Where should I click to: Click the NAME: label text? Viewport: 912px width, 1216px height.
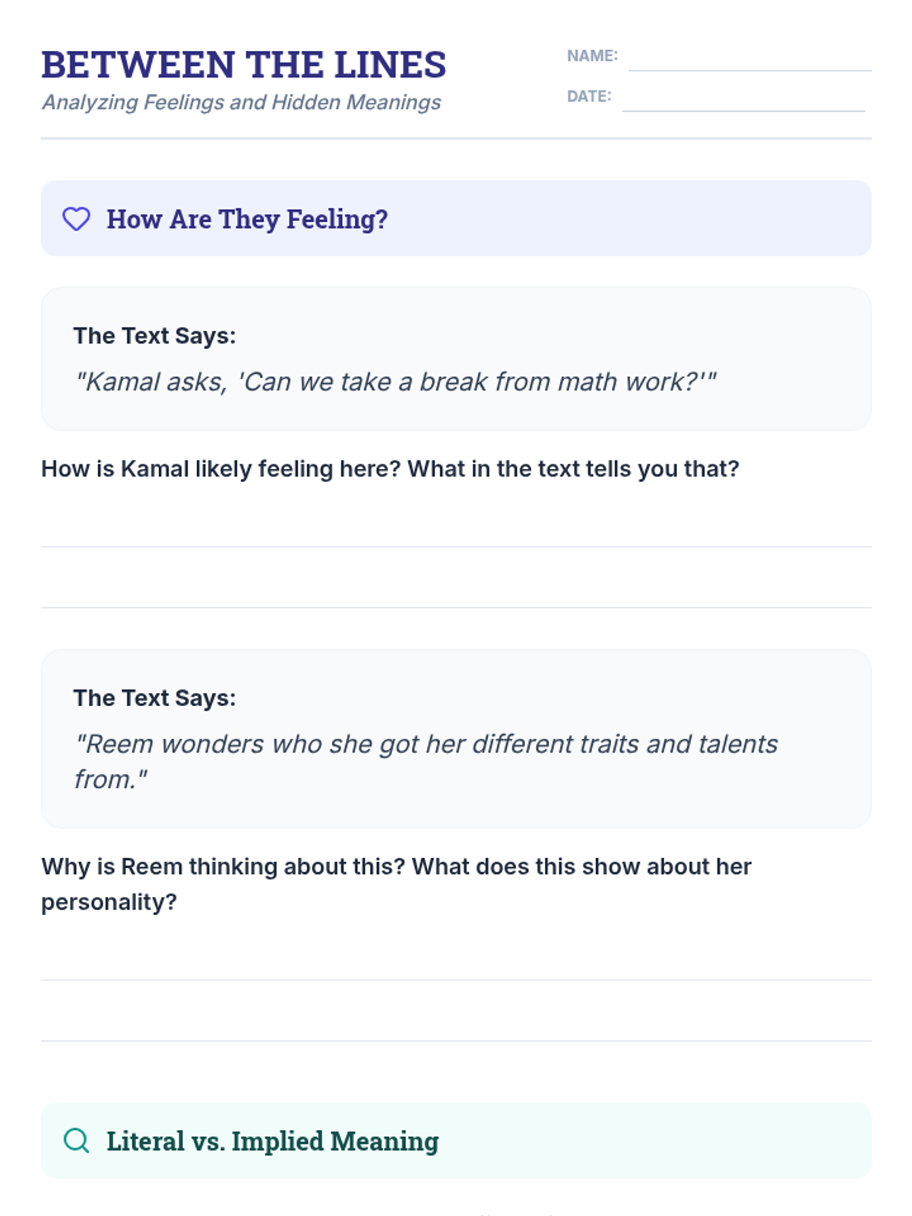point(592,55)
